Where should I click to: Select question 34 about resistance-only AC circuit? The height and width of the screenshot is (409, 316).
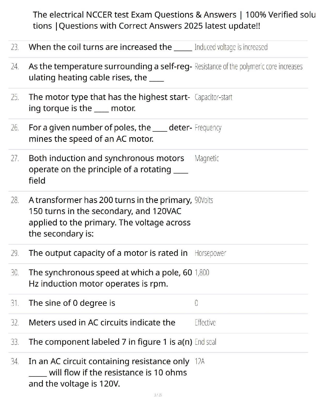[x=108, y=373]
